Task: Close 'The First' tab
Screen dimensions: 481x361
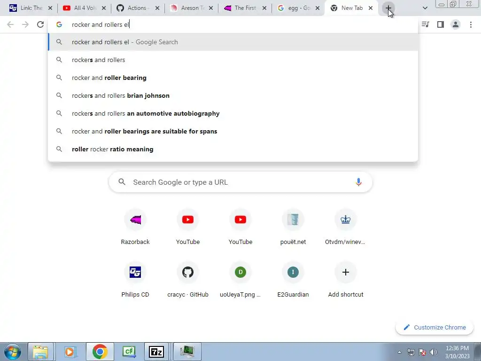Action: point(264,8)
